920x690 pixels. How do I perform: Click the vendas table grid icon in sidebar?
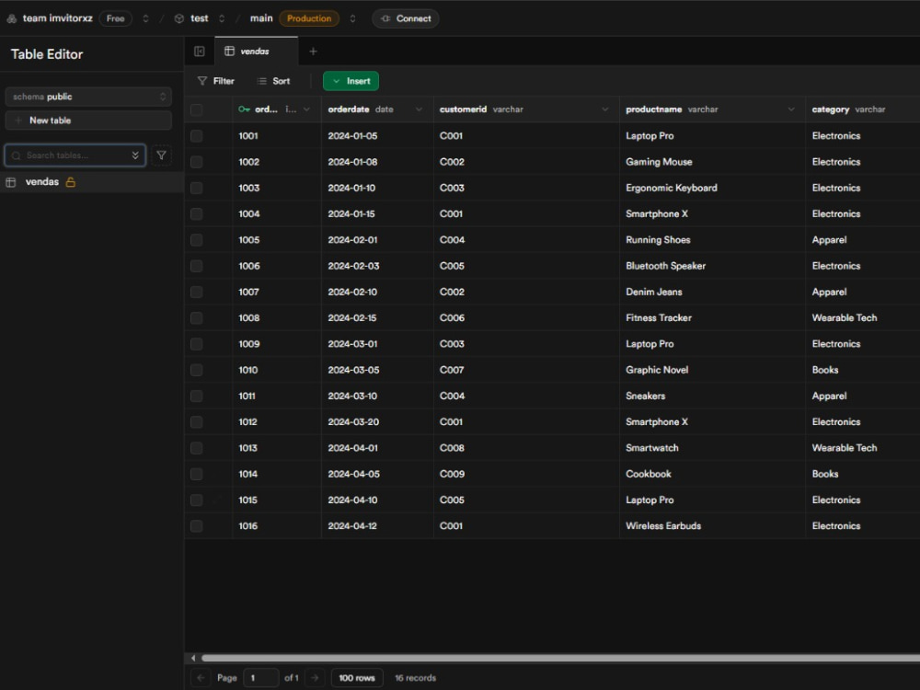point(10,182)
